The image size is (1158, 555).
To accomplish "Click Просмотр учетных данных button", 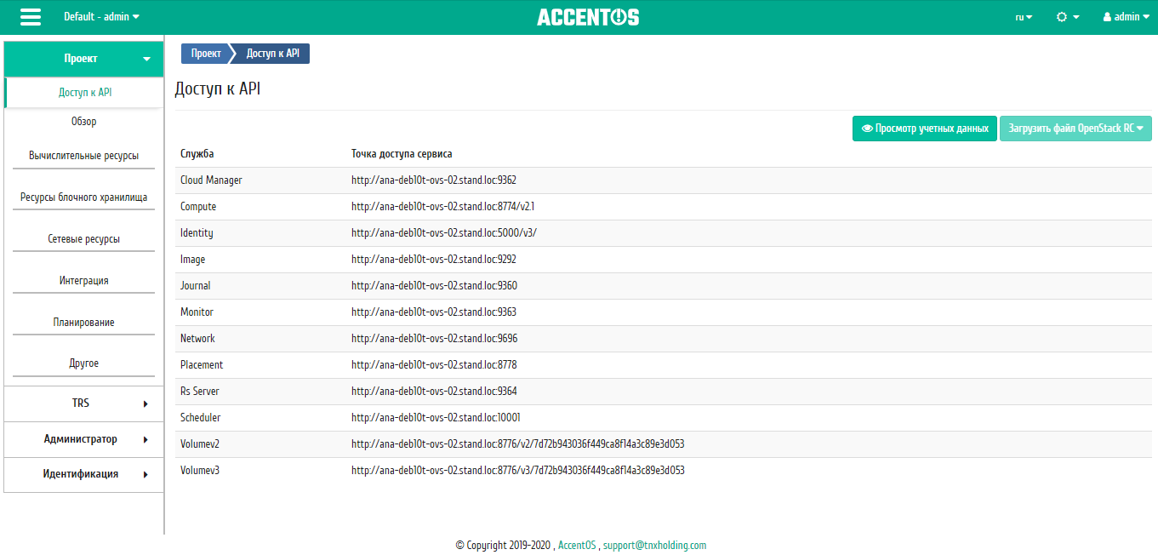I will coord(925,129).
